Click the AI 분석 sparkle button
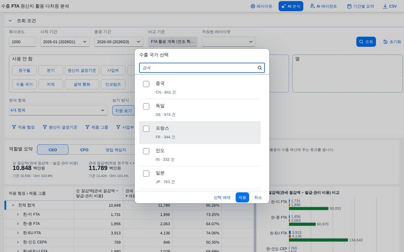The height and width of the screenshot is (252, 404). tap(291, 6)
